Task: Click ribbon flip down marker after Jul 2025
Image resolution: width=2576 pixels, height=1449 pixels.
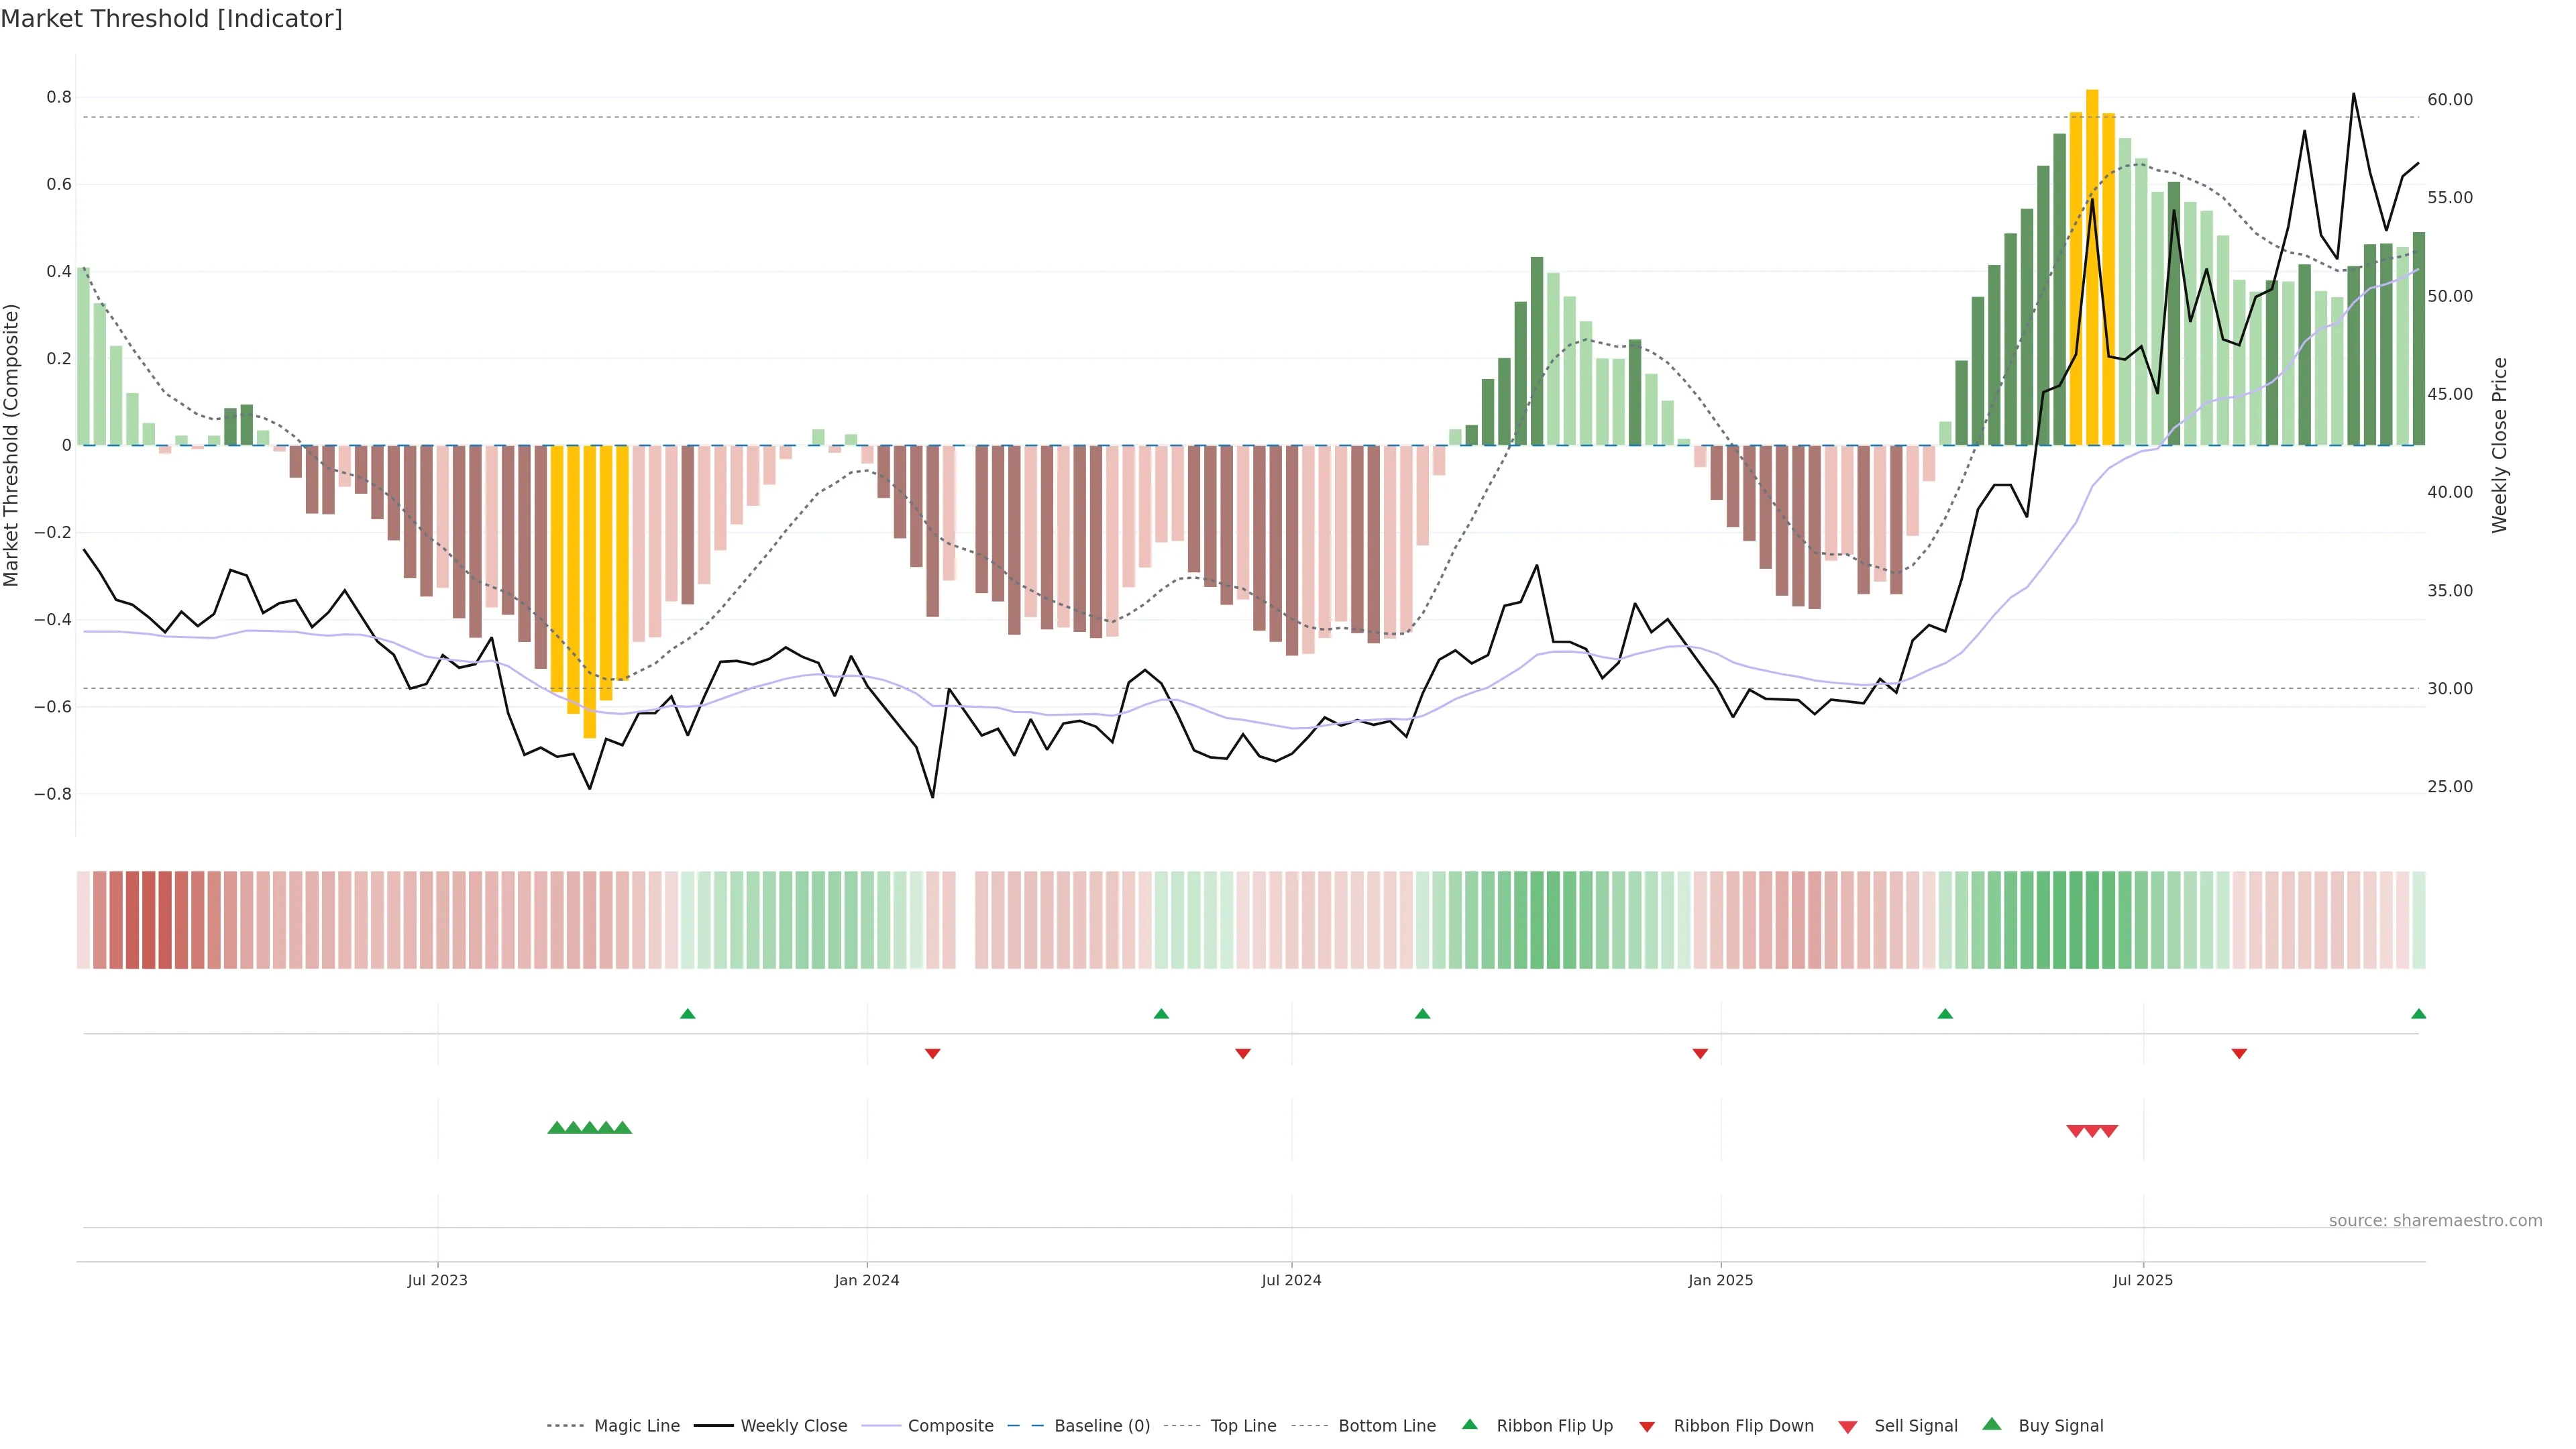Action: point(2239,1054)
